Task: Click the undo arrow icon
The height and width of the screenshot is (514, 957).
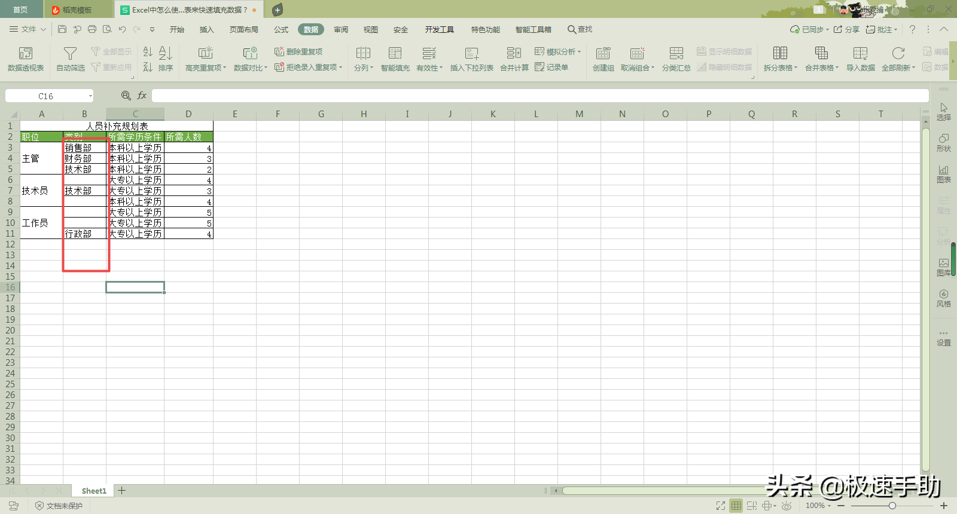Action: [122, 29]
